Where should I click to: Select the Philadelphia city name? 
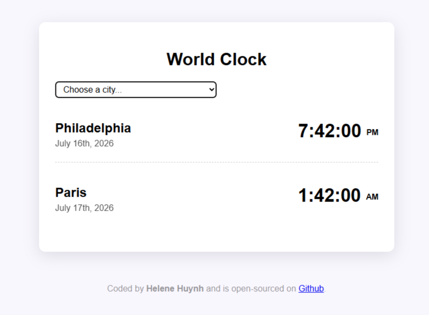93,128
